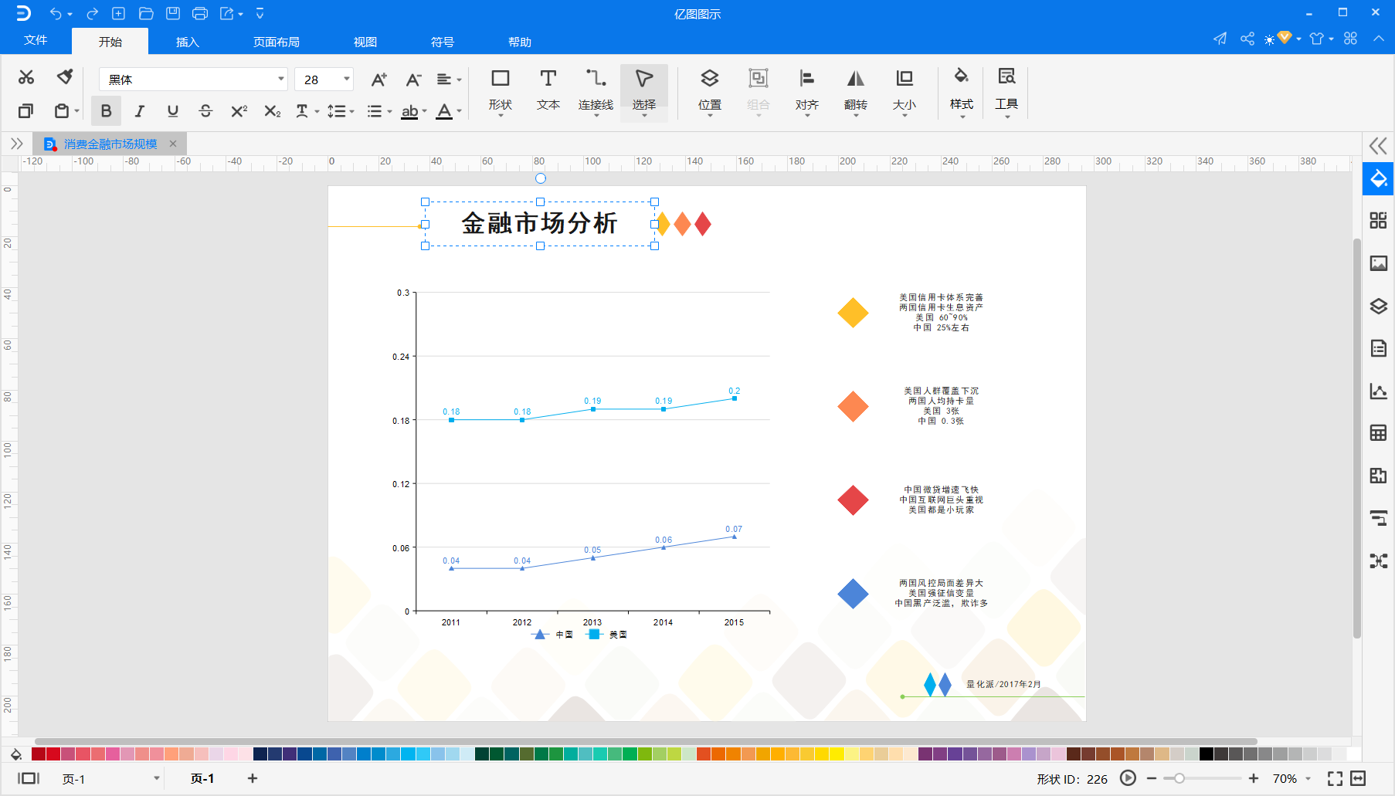Click the zoom in plus button
Viewport: 1395px width, 796px height.
pyautogui.click(x=1254, y=778)
